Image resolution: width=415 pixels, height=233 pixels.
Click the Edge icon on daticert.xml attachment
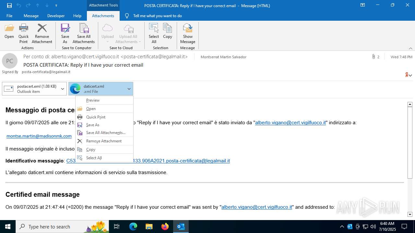pos(75,89)
